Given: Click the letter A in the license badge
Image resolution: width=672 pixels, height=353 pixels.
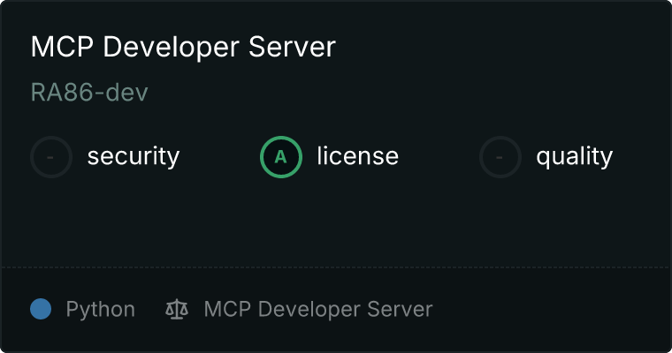Looking at the screenshot, I should pyautogui.click(x=281, y=157).
